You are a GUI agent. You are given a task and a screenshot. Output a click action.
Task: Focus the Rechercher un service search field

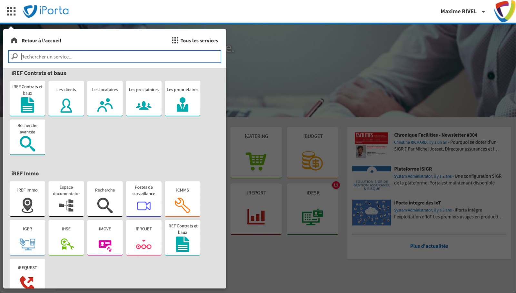tap(114, 57)
